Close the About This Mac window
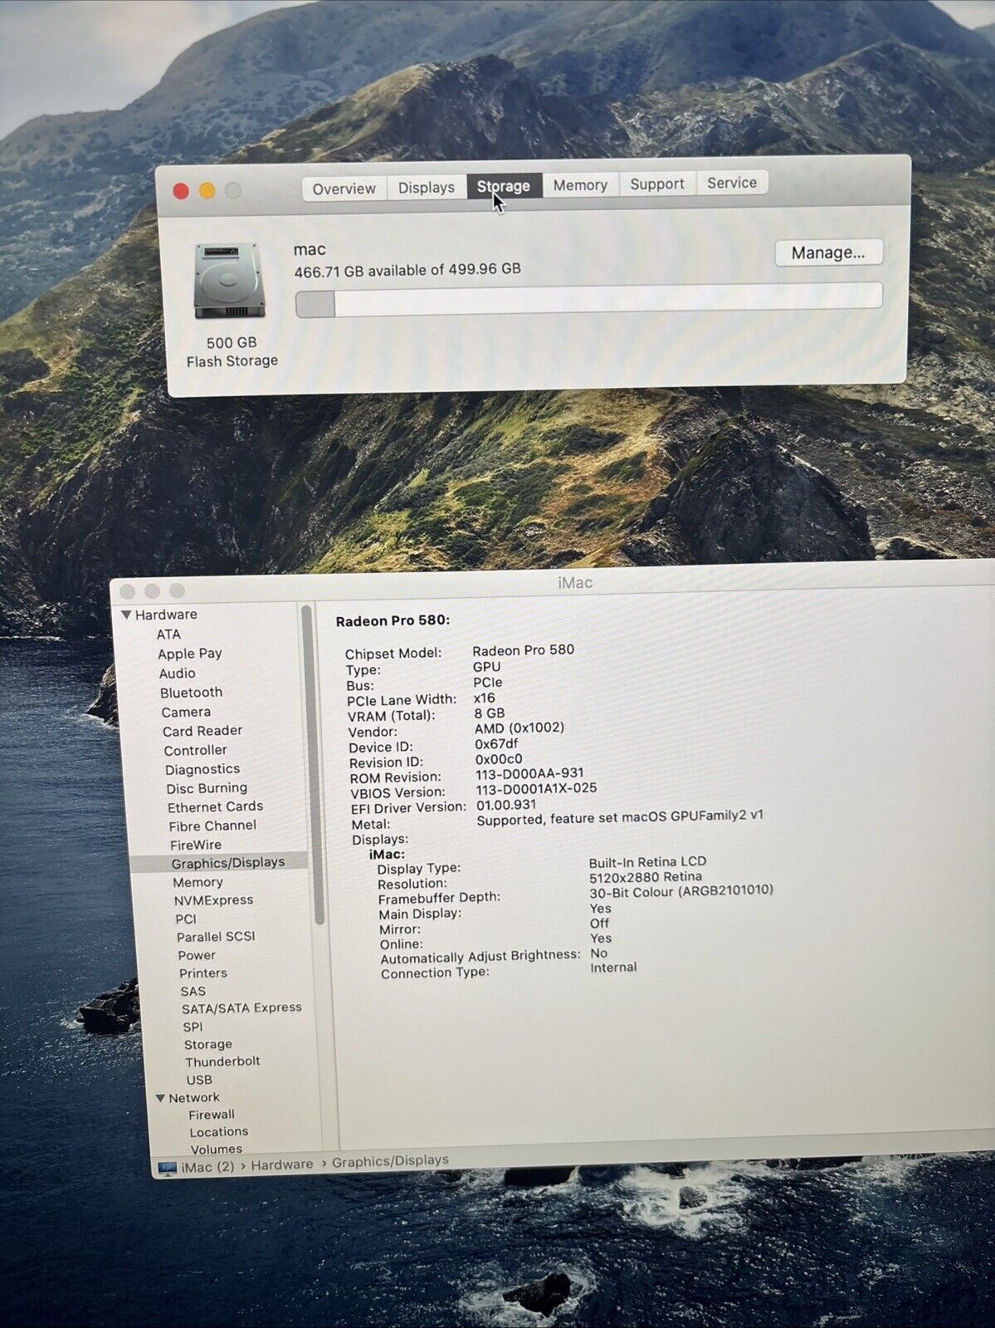The width and height of the screenshot is (995, 1328). point(181,191)
